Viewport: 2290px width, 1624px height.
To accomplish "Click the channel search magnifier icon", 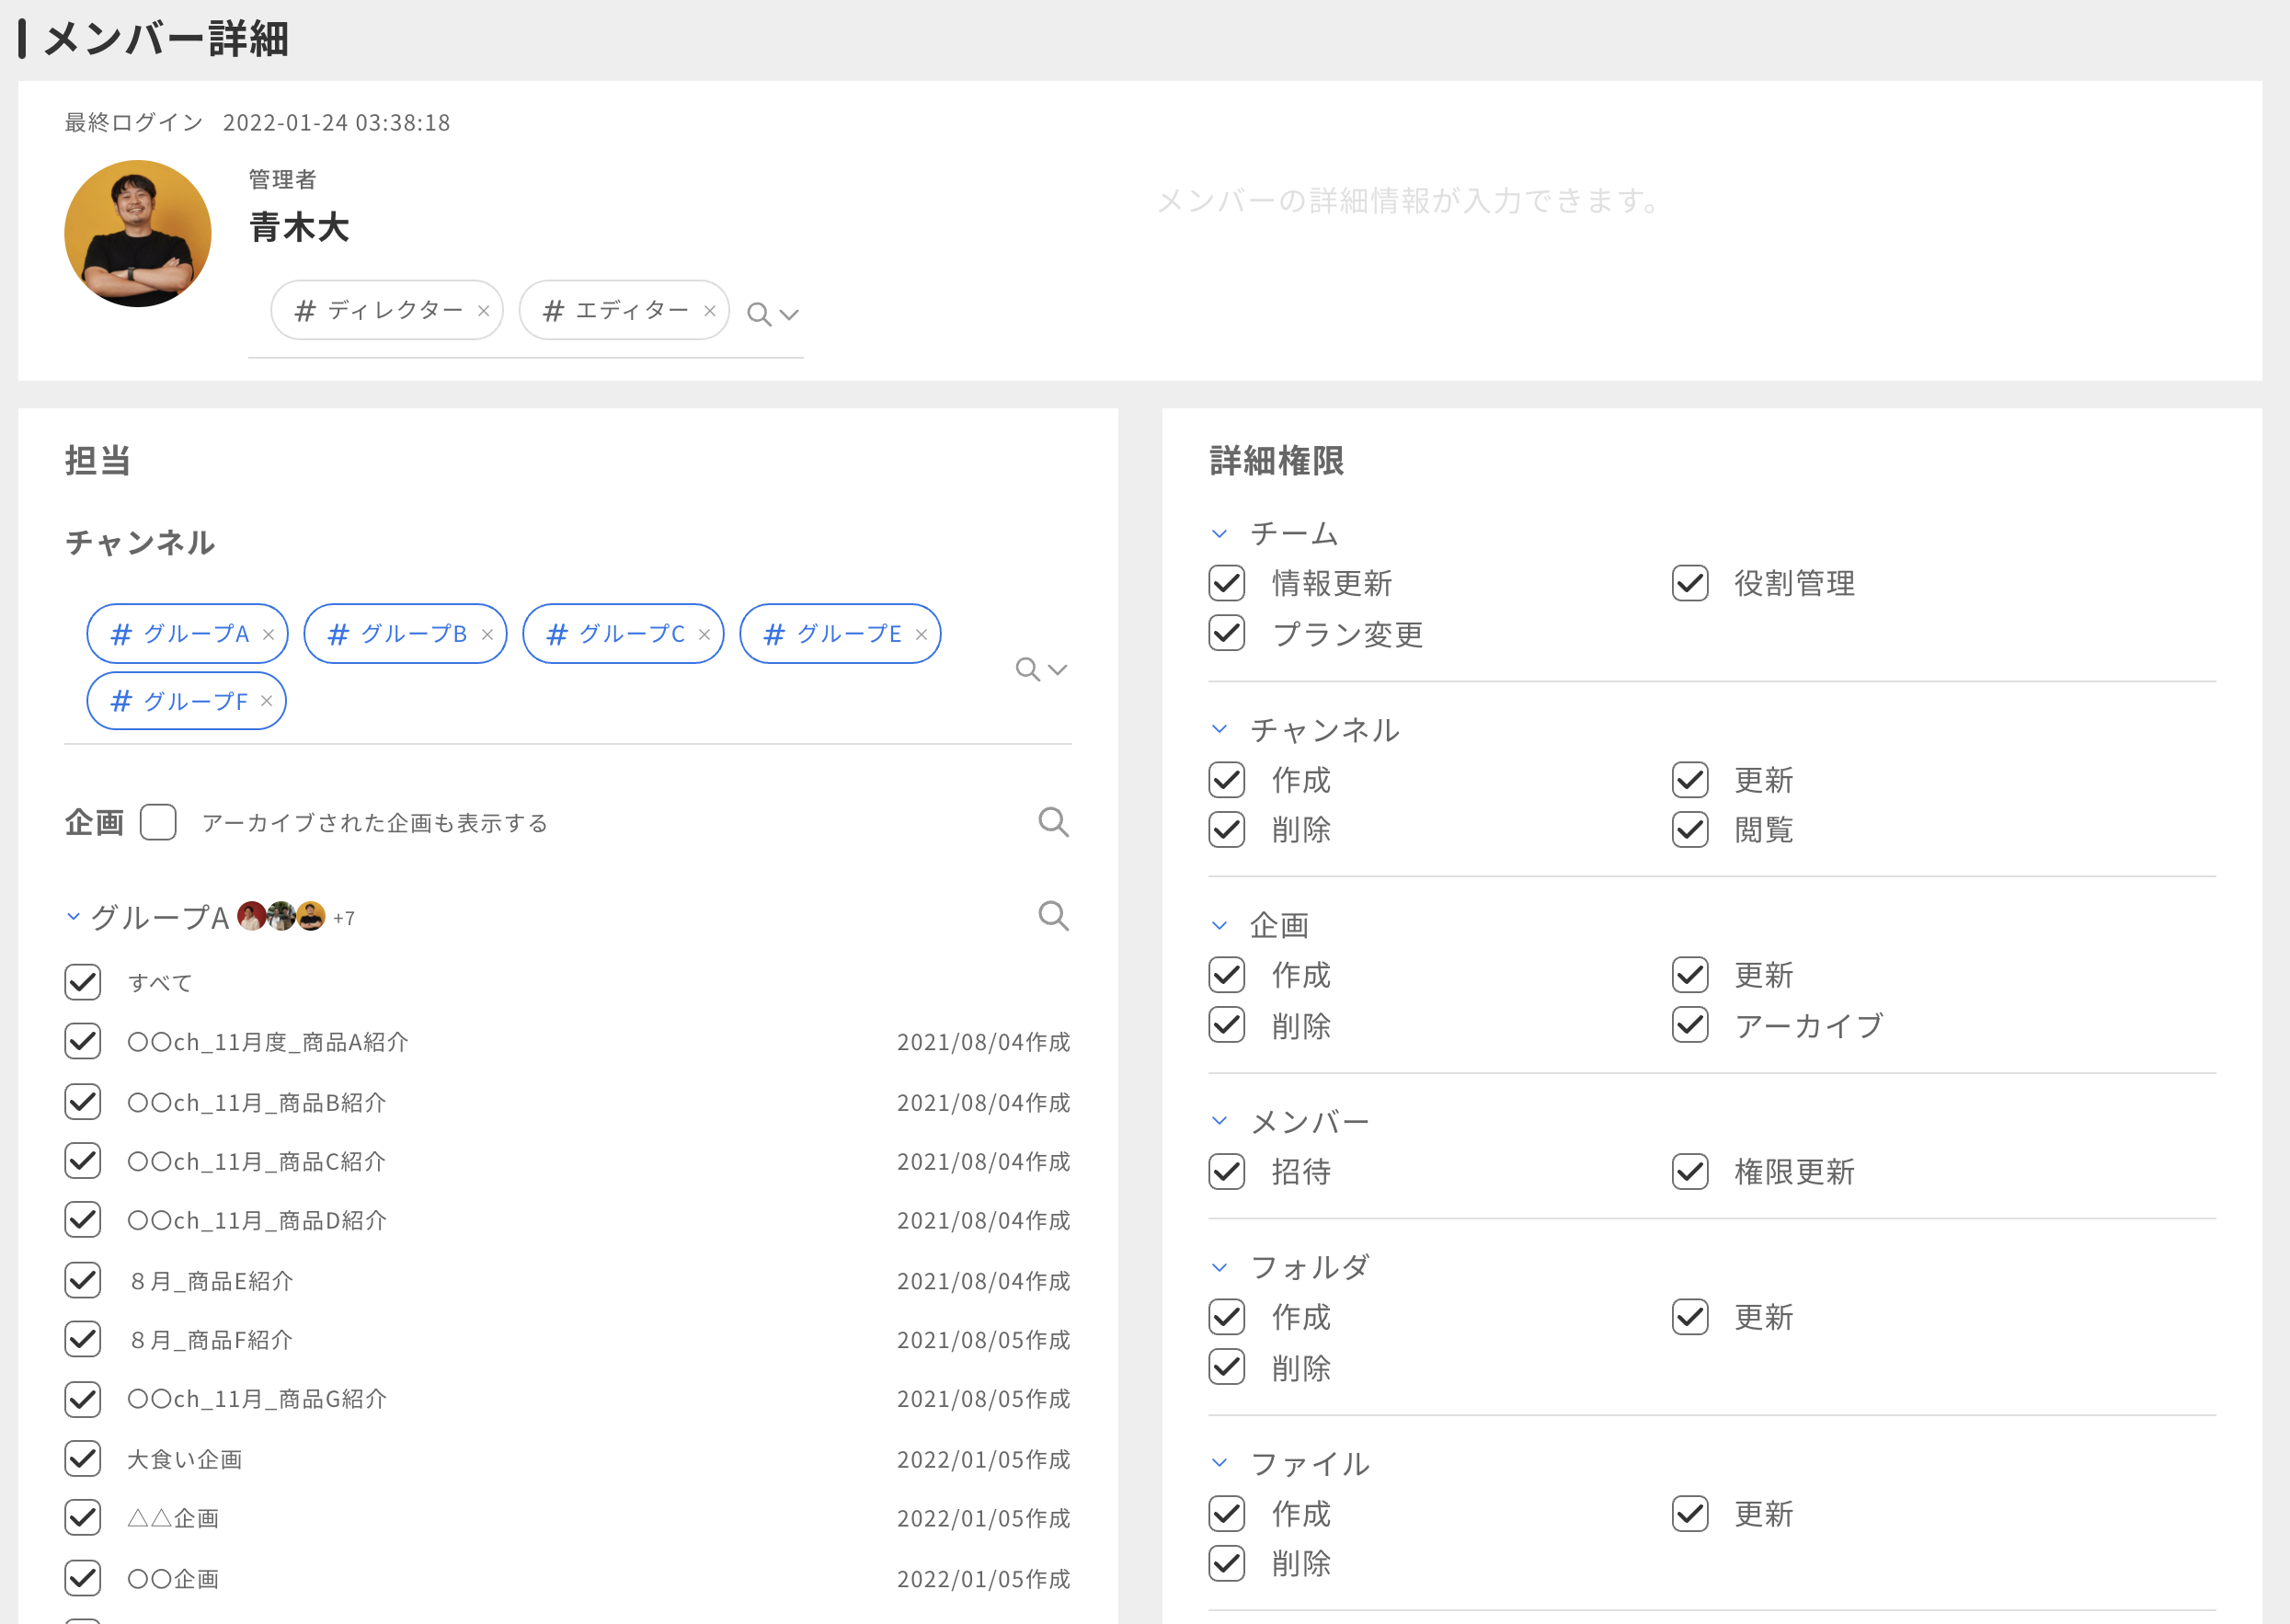I will [1027, 669].
